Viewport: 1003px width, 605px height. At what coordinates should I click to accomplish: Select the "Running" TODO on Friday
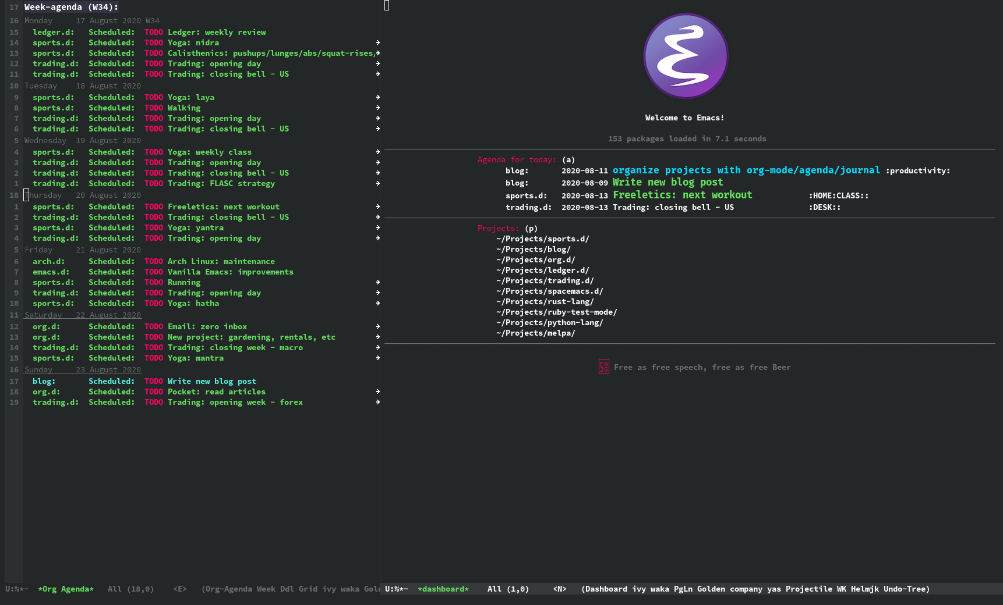click(184, 282)
